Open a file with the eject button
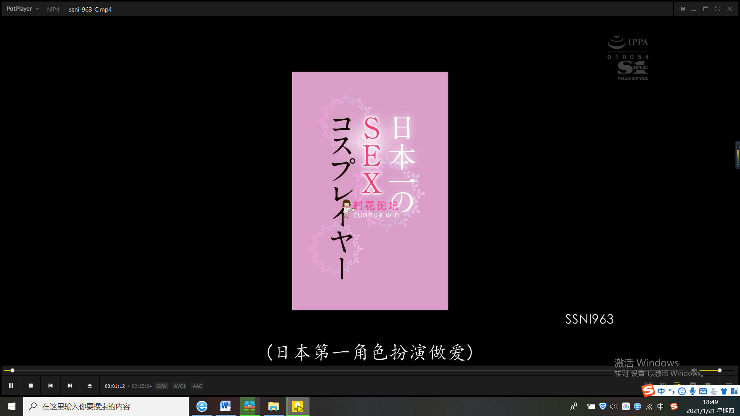Image resolution: width=740 pixels, height=416 pixels. [90, 386]
